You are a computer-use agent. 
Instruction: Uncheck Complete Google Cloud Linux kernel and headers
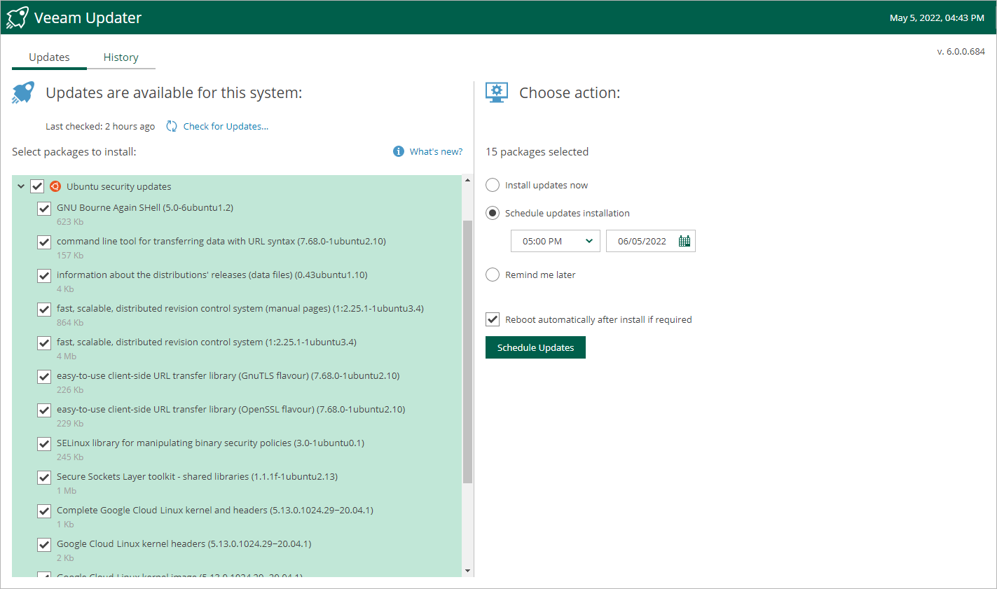pos(44,511)
